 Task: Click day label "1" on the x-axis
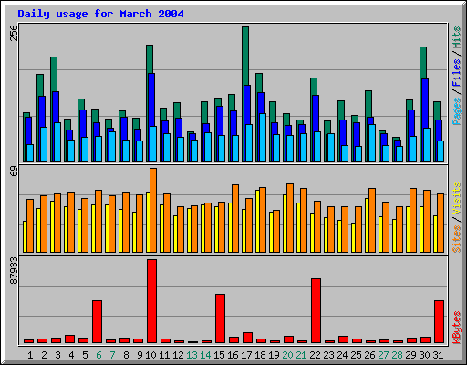click(30, 355)
